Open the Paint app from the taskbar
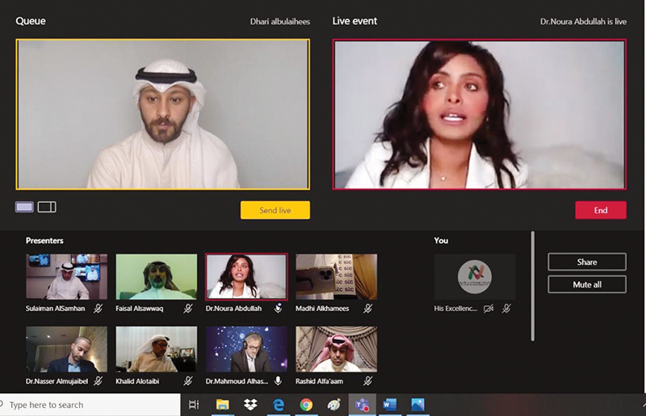This screenshot has height=416, width=646. click(x=334, y=405)
